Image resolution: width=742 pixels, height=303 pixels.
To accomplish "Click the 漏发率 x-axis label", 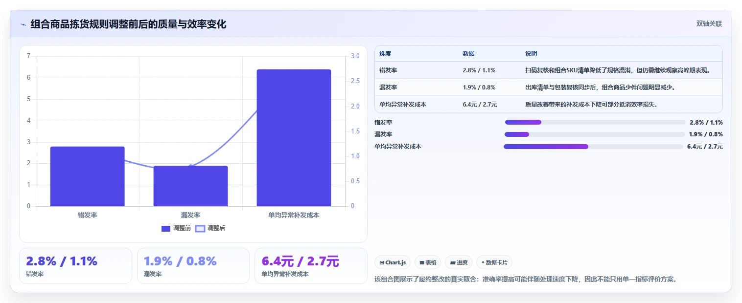I will 191,215.
